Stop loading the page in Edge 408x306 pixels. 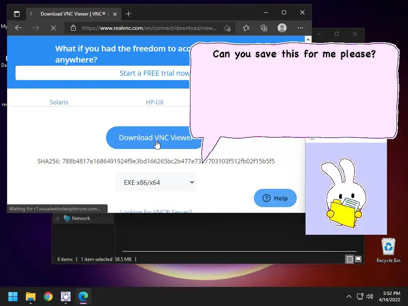[53, 28]
